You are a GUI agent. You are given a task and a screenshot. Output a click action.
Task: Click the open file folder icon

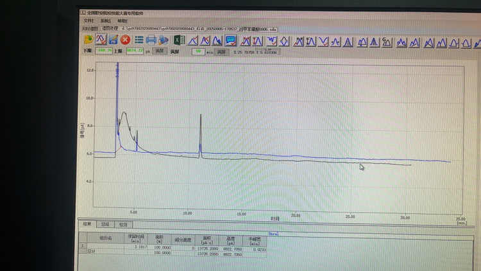[87, 40]
